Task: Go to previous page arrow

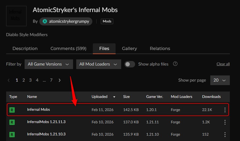Action: (x=9, y=80)
